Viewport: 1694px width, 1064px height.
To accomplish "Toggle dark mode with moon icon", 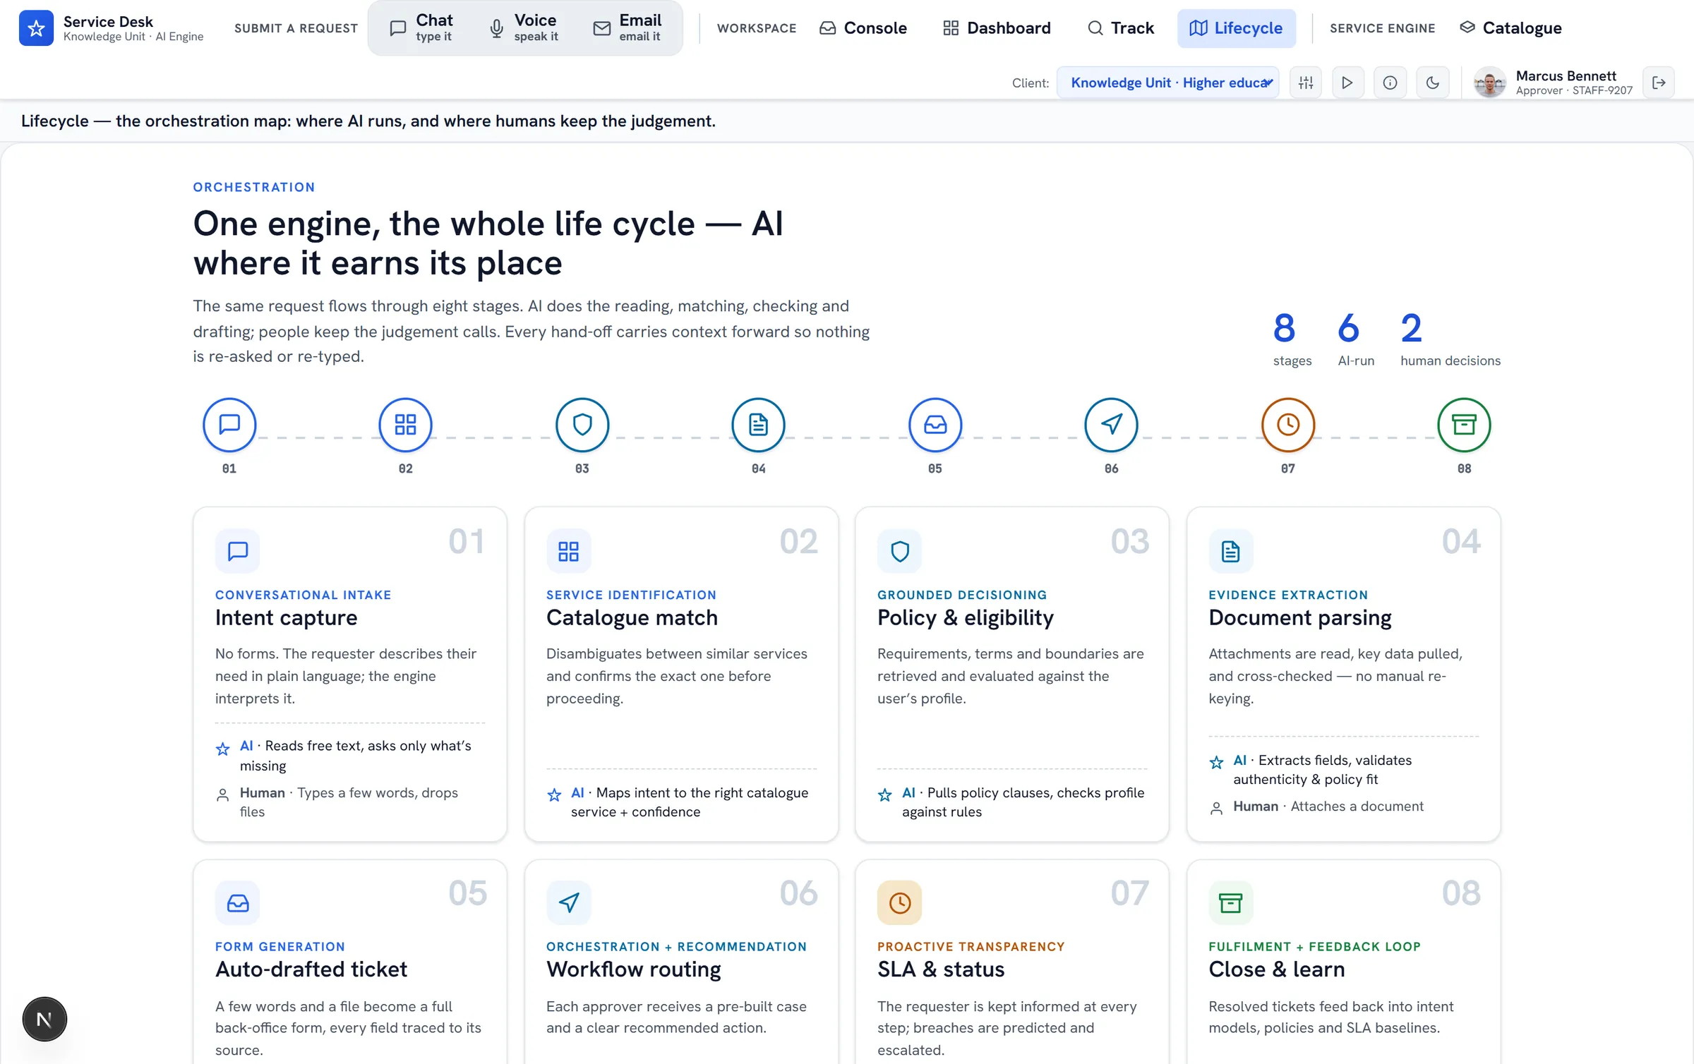I will (1433, 83).
